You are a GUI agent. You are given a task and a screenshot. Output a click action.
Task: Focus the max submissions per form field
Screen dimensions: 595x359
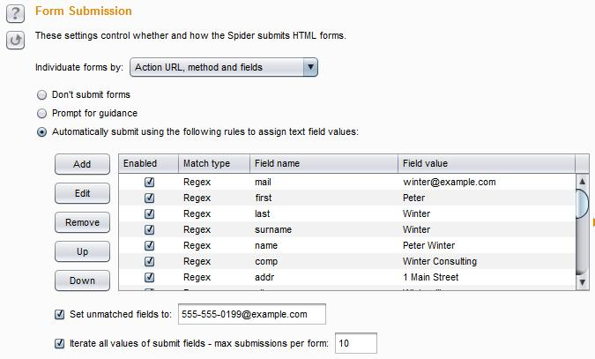tap(354, 343)
